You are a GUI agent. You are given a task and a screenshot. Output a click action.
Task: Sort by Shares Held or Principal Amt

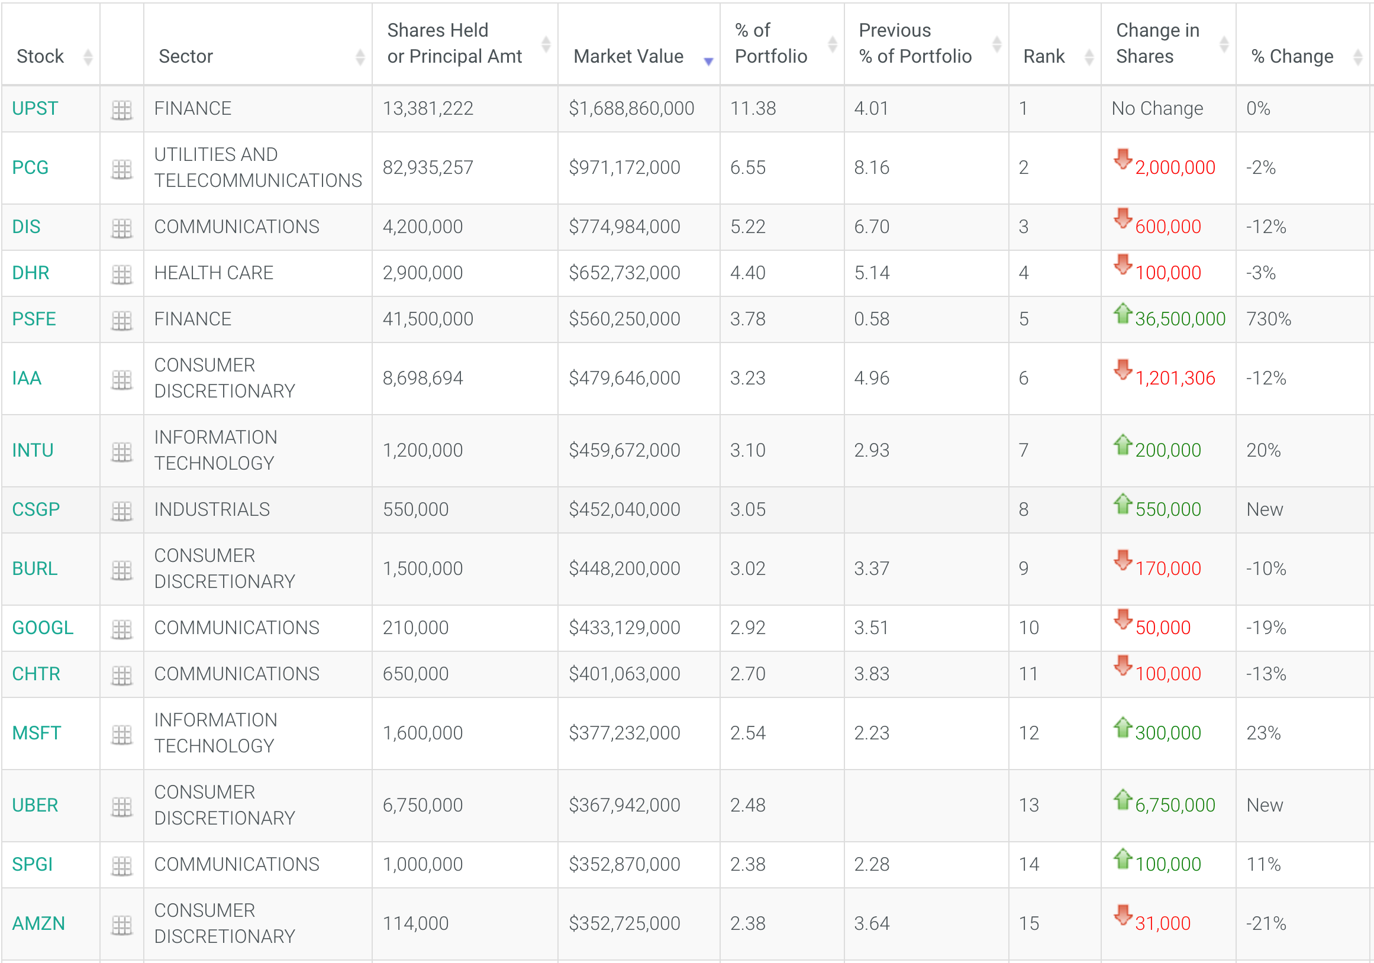click(x=465, y=44)
